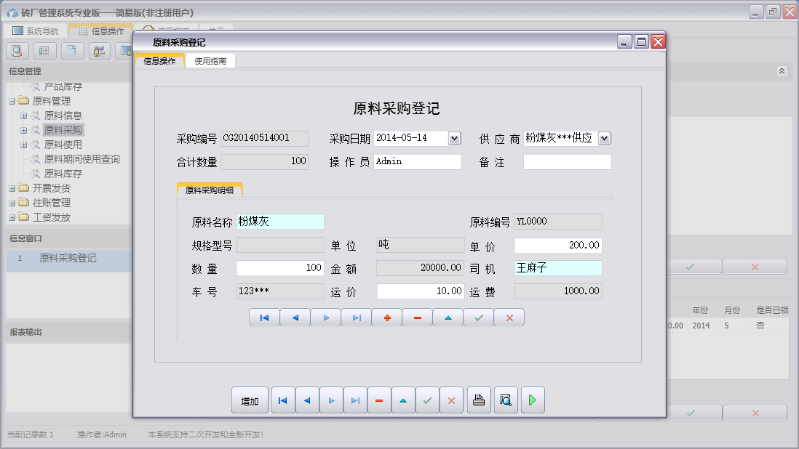Jump to first detail record with the first-record icon
Image resolution: width=799 pixels, height=449 pixels.
pos(264,317)
